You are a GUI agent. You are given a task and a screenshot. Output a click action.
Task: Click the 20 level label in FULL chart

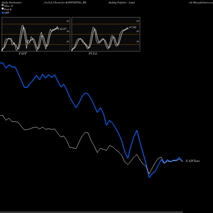tap(138, 41)
